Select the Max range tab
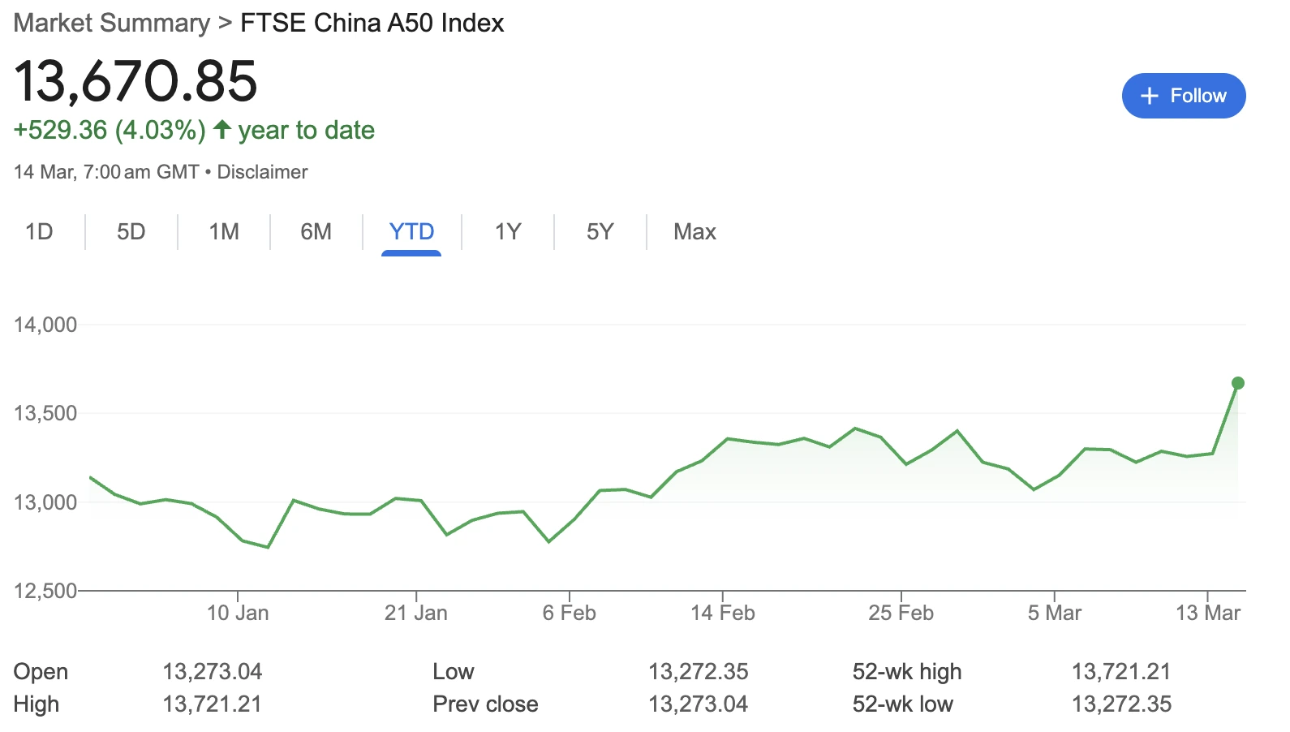Viewport: 1290px width, 732px height. (x=694, y=232)
